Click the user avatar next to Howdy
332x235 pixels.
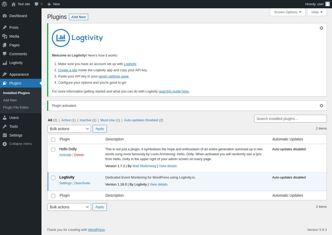point(328,4)
